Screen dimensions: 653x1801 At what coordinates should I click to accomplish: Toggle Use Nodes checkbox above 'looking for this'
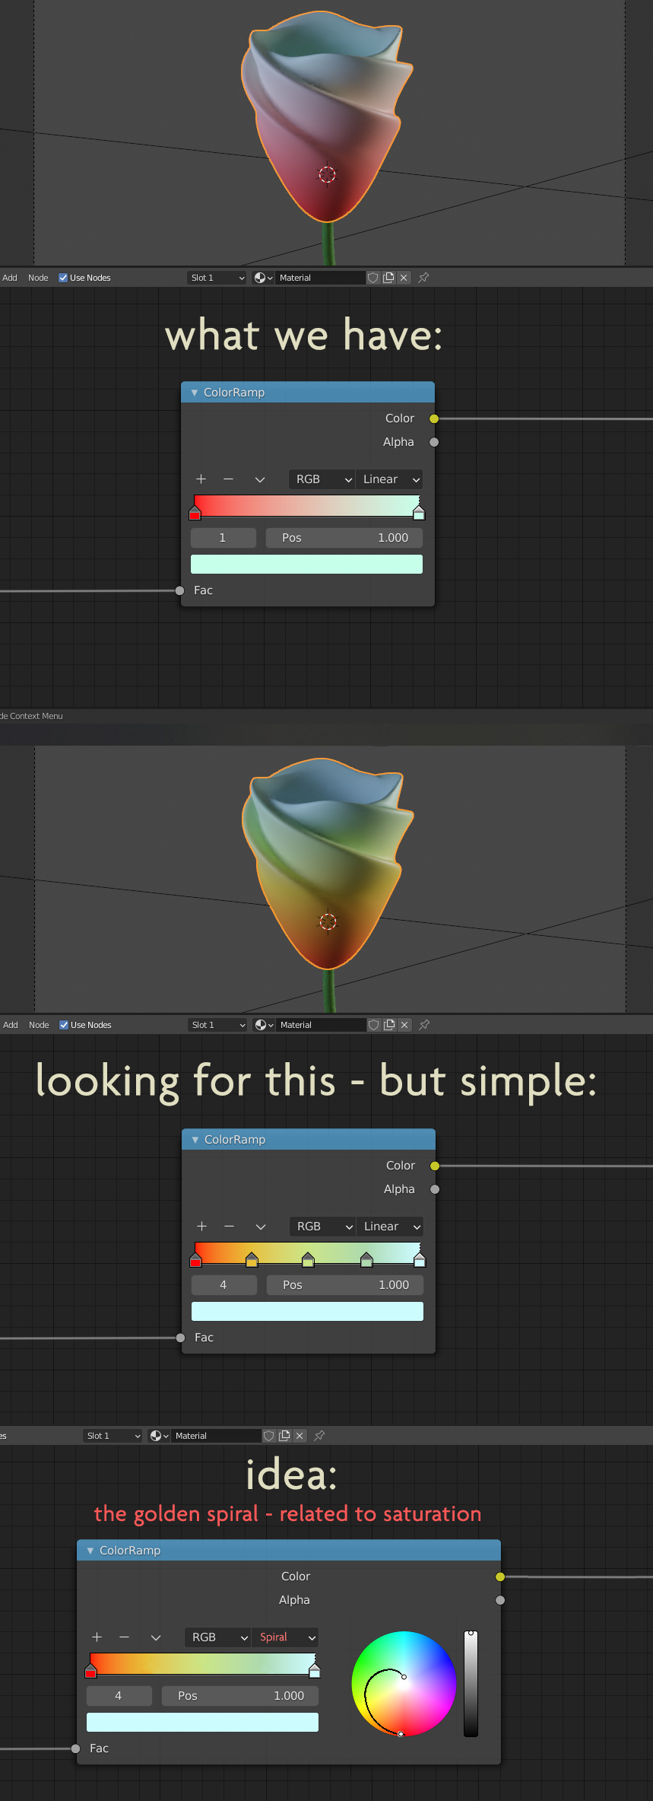coord(64,1025)
